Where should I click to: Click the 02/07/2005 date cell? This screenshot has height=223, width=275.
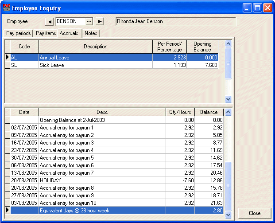coord(24,128)
